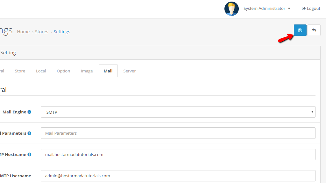The width and height of the screenshot is (326, 183).
Task: Switch to the Local tab
Action: coord(41,71)
